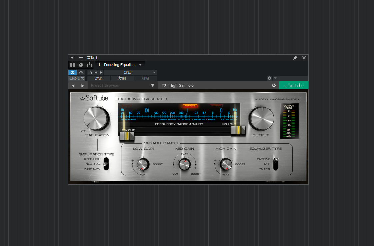Click the gear icon next to High Gain display
The width and height of the screenshot is (374, 246).
click(274, 85)
